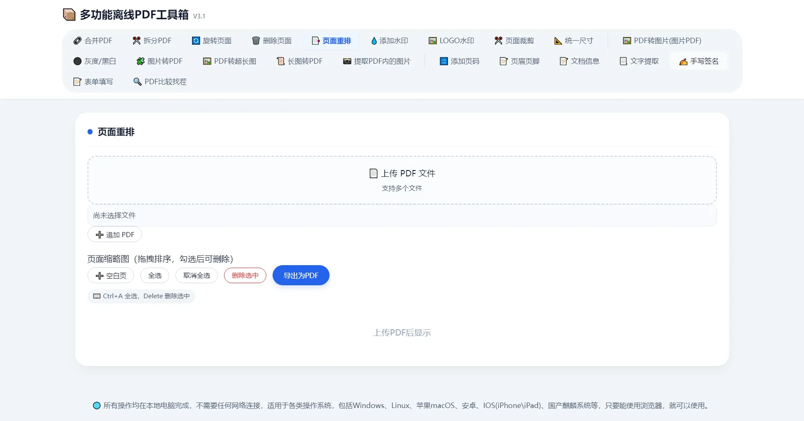Viewport: 804px width, 421px height.
Task: Go to the 添加水印 tab
Action: (389, 41)
